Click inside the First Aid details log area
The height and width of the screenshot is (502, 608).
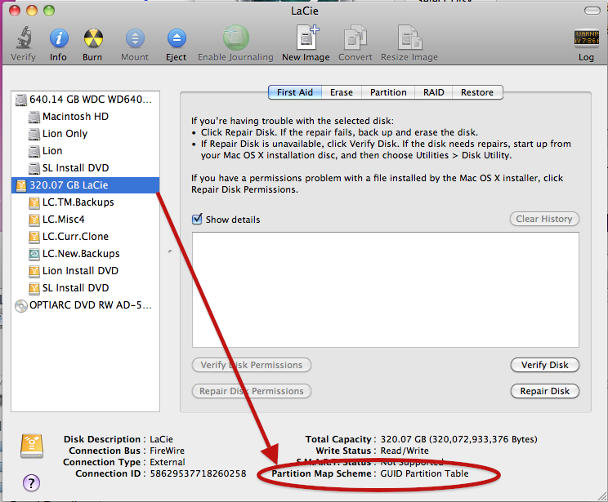coord(386,290)
